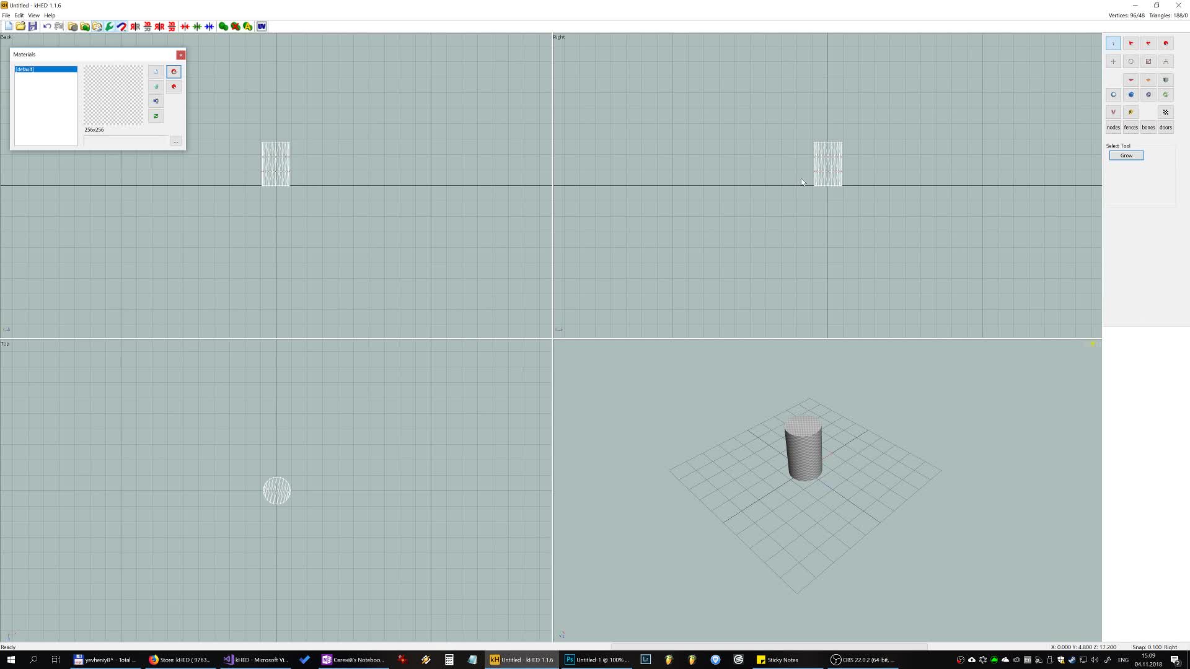The image size is (1190, 669).
Task: Open the View menu
Action: [33, 15]
